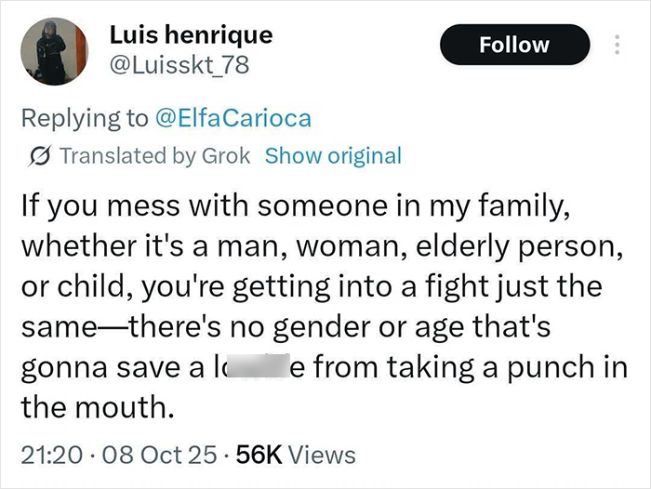Viewport: 651px width, 489px height.
Task: Click Luis henrique's profile avatar
Action: click(x=55, y=51)
